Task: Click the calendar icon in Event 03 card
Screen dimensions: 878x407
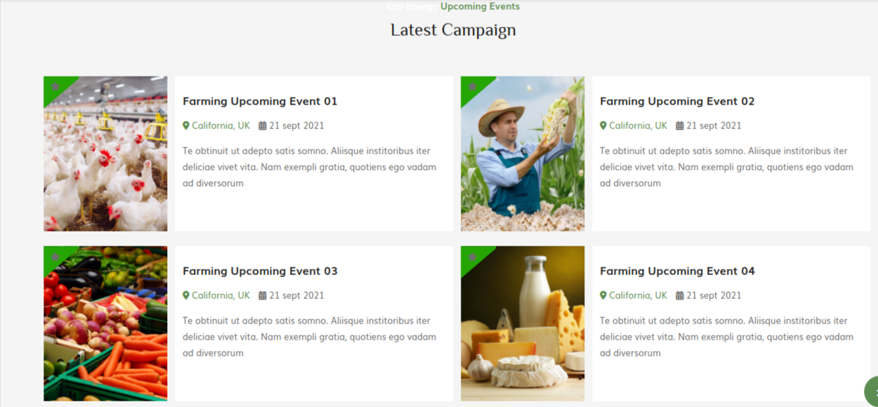Action: tap(263, 295)
